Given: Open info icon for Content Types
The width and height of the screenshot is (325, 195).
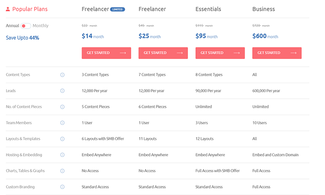Looking at the screenshot, I should 62,75.
